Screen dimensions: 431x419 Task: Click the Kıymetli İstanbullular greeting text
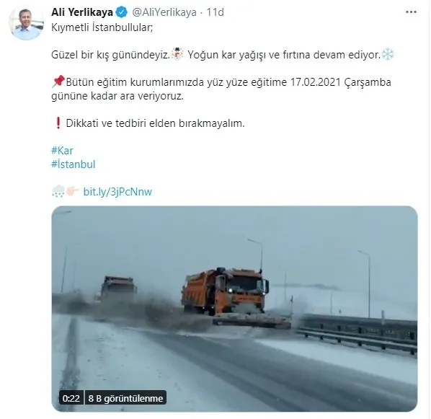pyautogui.click(x=102, y=27)
